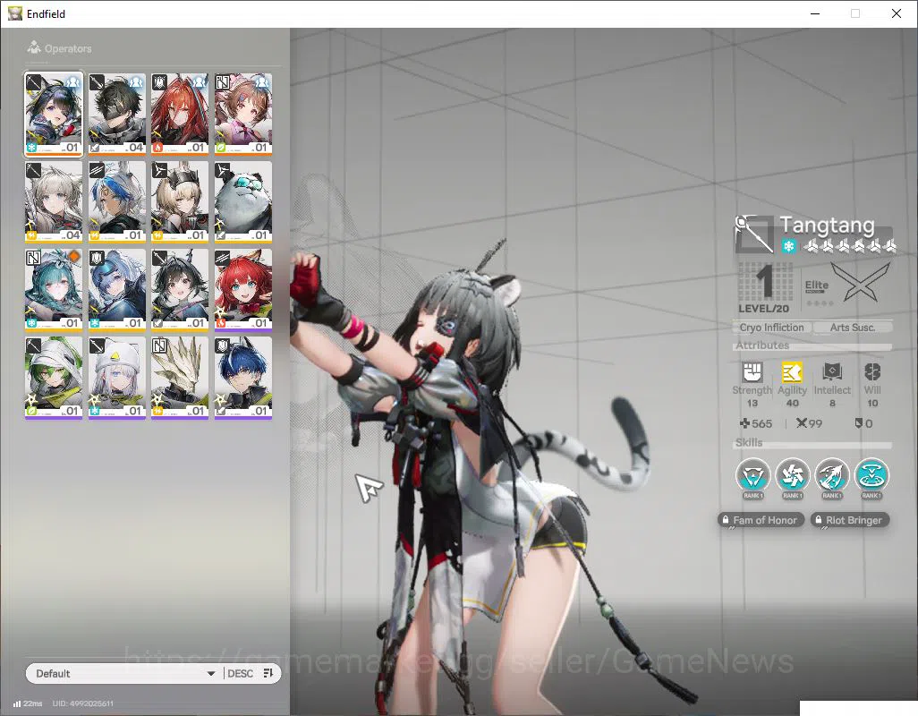The width and height of the screenshot is (918, 716).
Task: Open the first triangle-shaped skill icon
Action: click(x=752, y=474)
